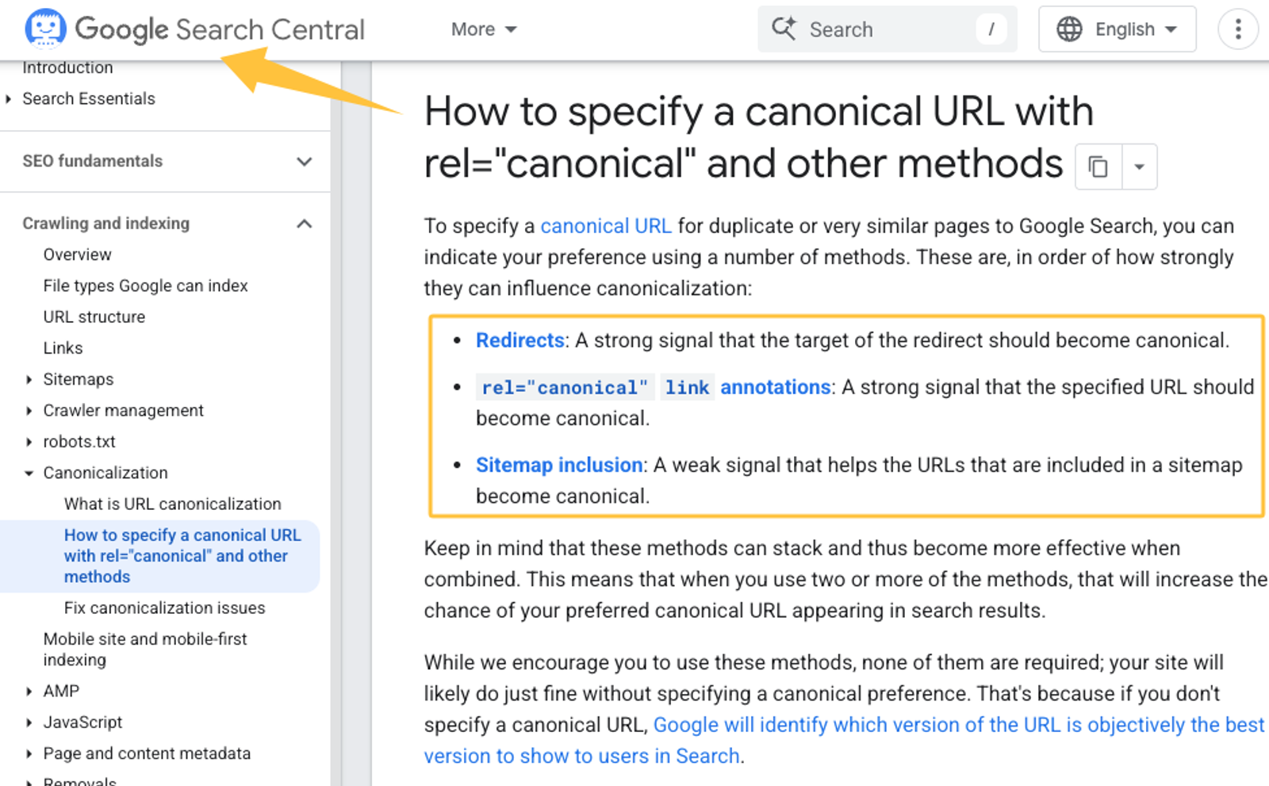Follow the Redirects link
Screen dimensions: 1269x786
point(519,340)
